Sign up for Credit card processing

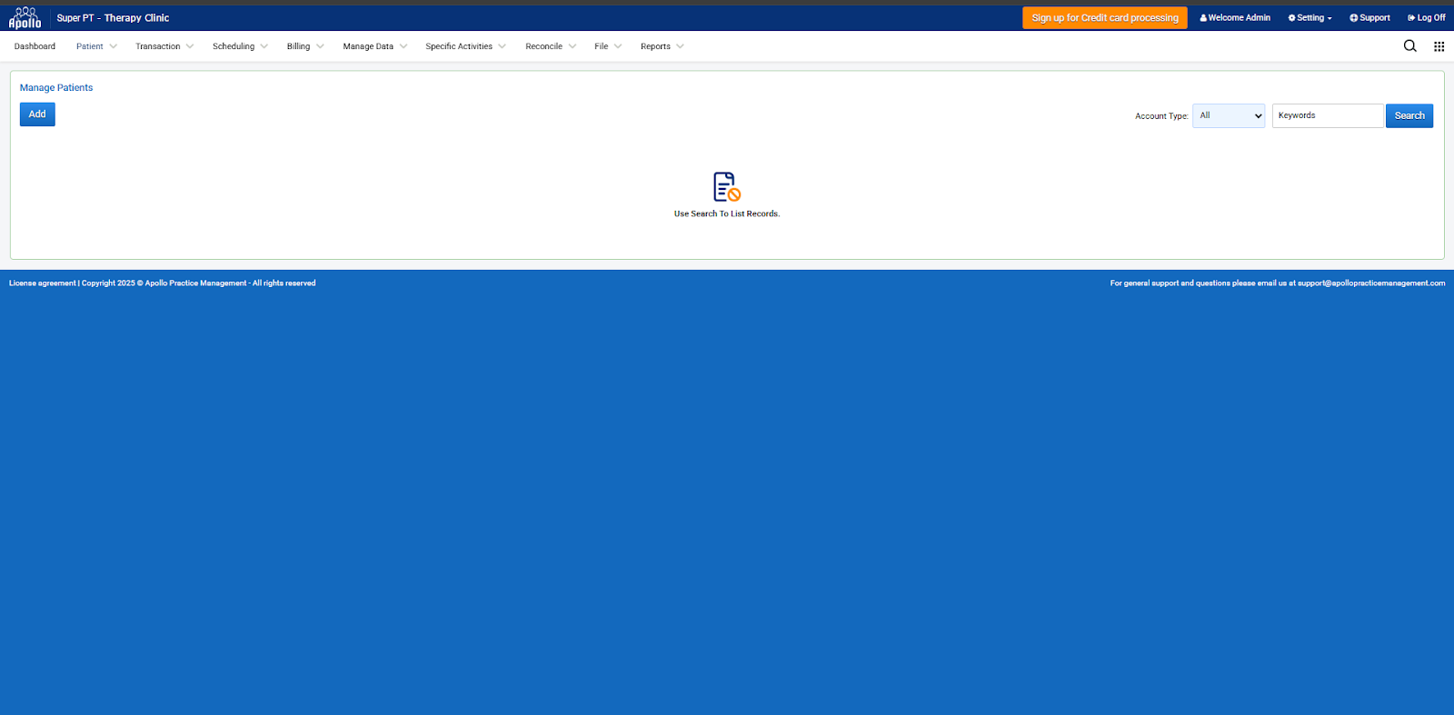click(1104, 18)
